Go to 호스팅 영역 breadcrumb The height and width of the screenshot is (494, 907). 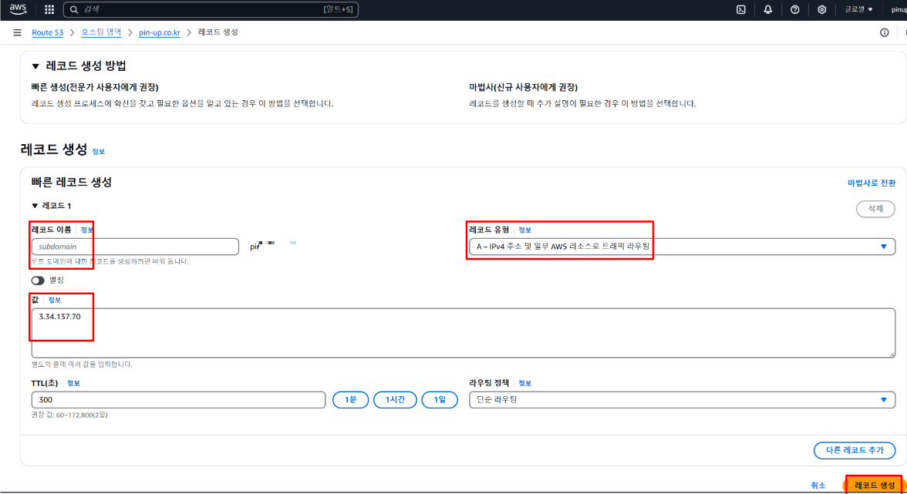coord(100,32)
